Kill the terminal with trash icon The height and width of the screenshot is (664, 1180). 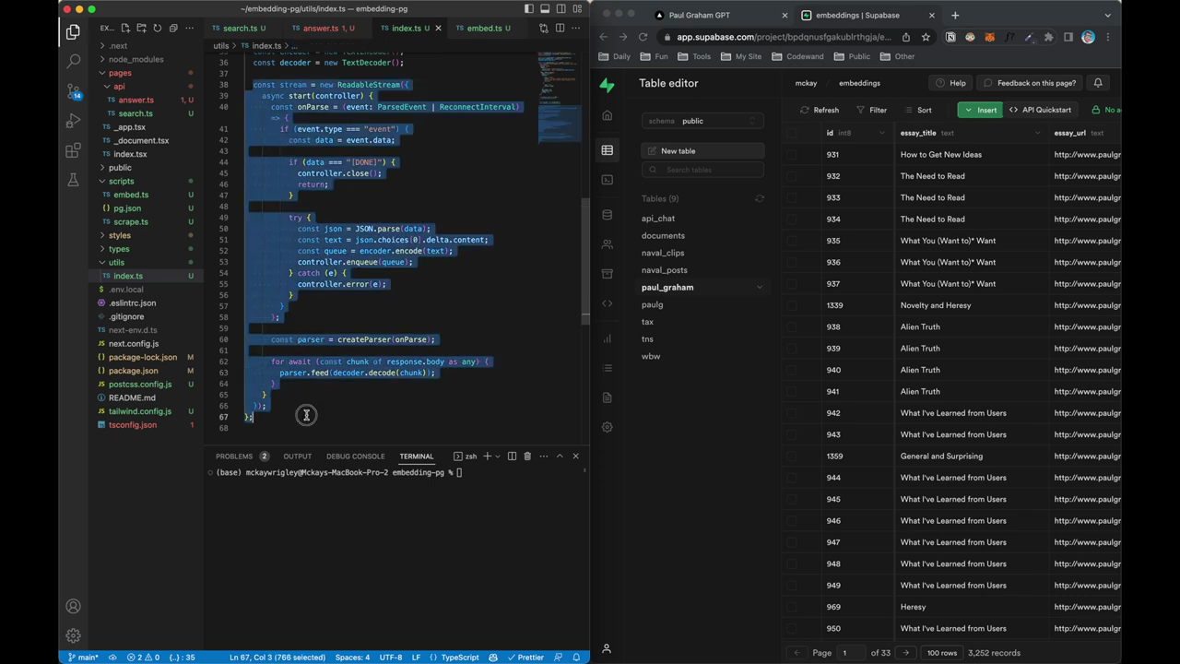coord(527,456)
